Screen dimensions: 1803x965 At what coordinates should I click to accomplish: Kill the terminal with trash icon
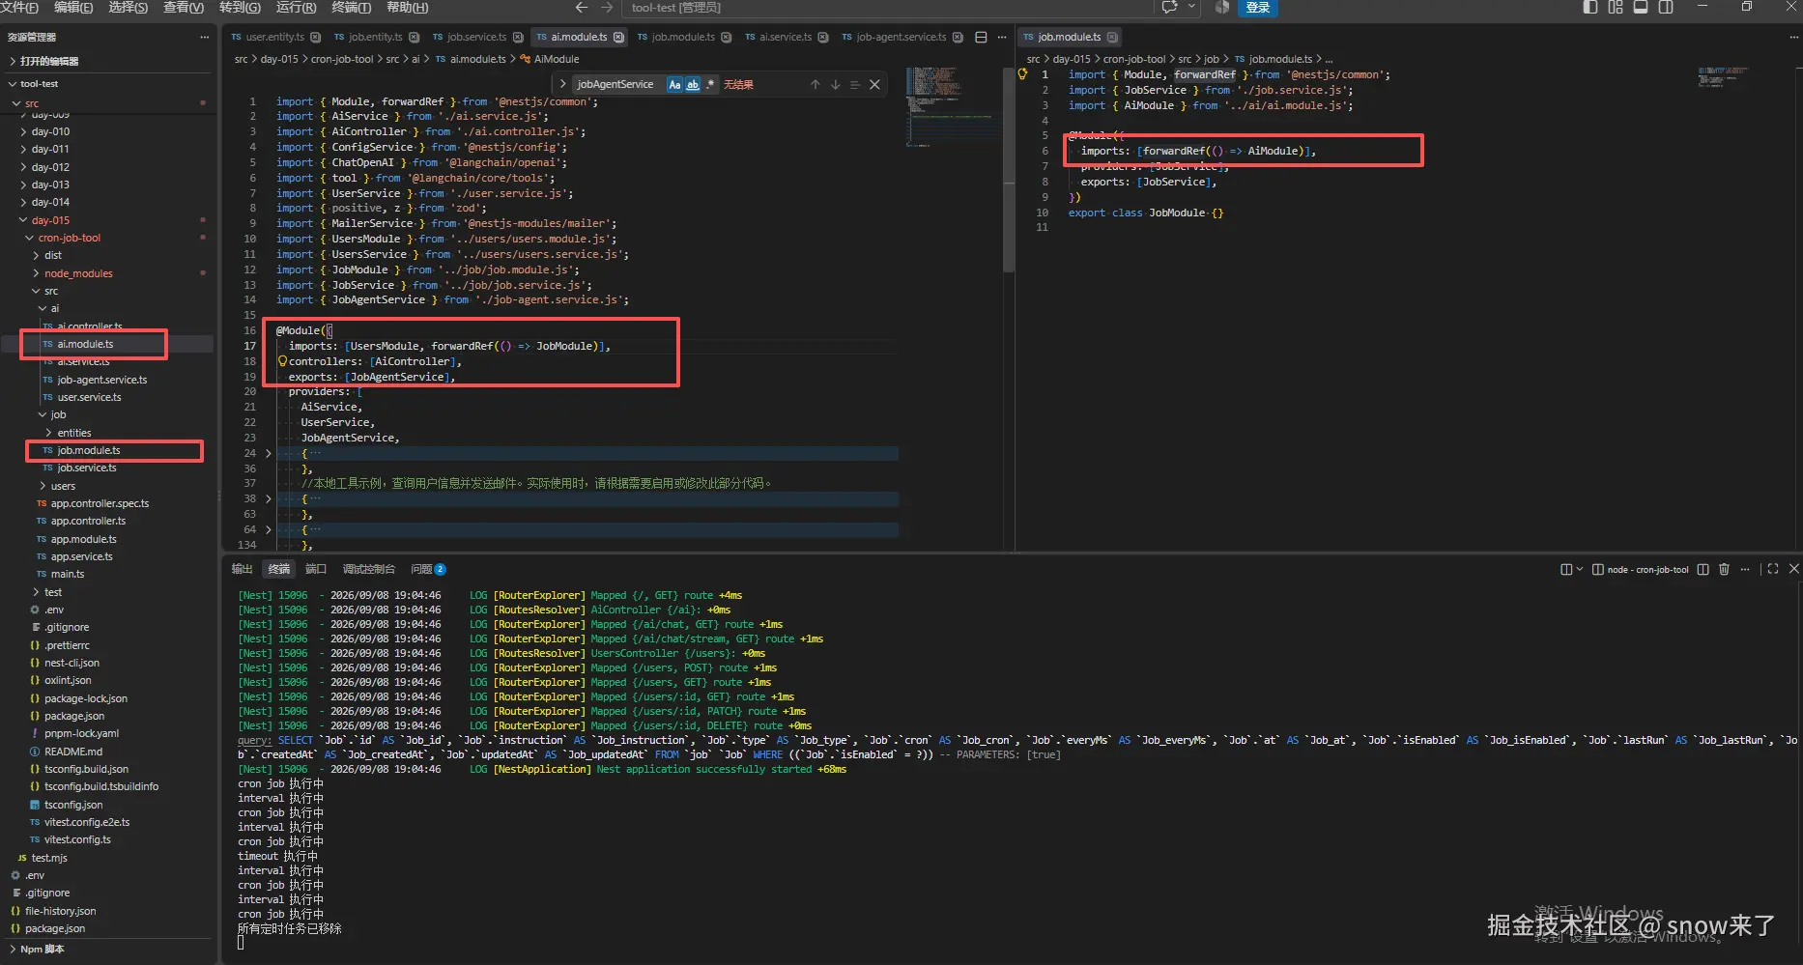[1724, 569]
